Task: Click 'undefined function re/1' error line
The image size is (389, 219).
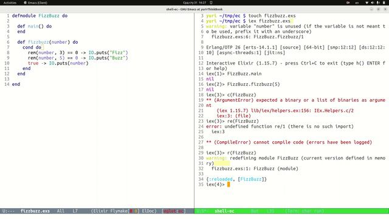Action: tap(280, 126)
